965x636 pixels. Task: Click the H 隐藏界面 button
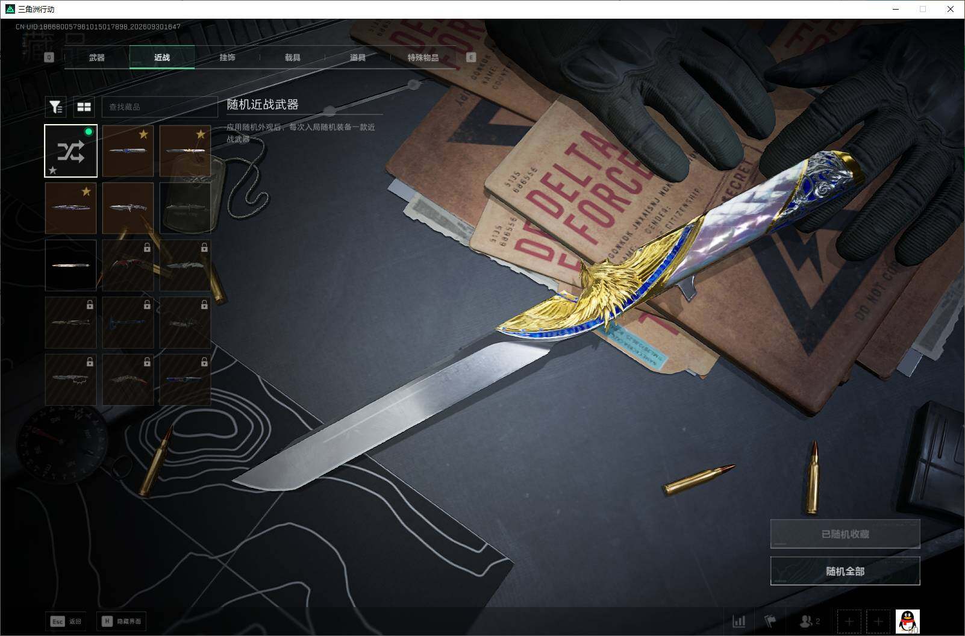(x=122, y=621)
